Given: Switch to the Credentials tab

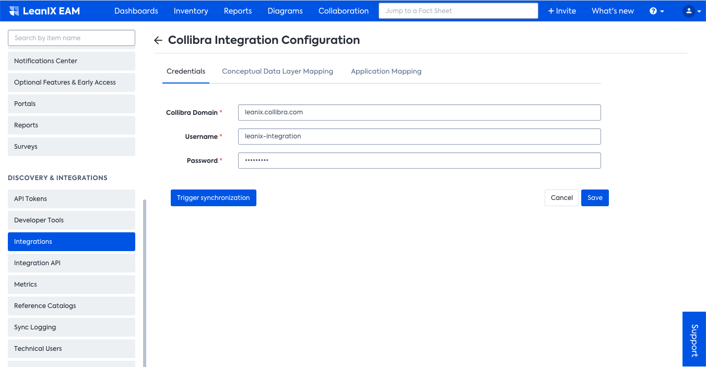Looking at the screenshot, I should (x=186, y=72).
